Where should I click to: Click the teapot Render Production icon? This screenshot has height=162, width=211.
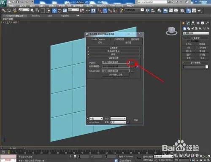pos(199,11)
